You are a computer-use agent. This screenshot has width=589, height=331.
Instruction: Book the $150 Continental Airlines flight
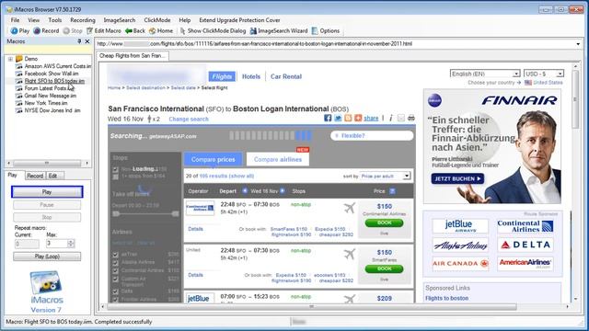[385, 223]
